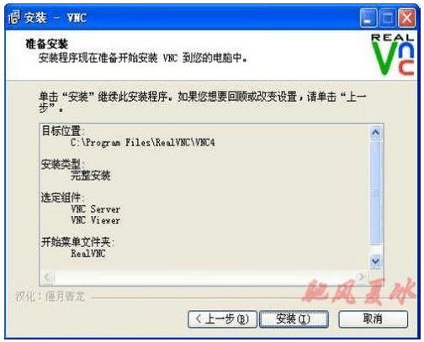Click the vertical scrollbar down arrow

click(375, 261)
